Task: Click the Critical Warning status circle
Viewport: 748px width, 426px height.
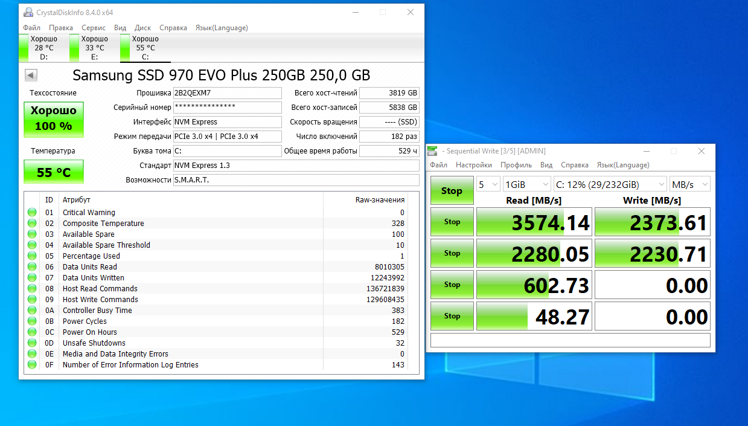Action: point(31,213)
